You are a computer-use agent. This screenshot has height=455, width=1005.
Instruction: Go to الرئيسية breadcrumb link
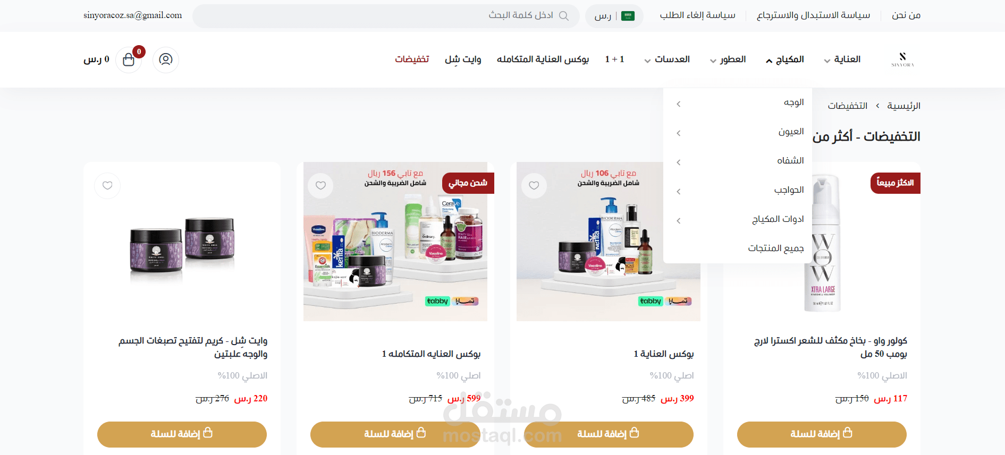coord(903,106)
